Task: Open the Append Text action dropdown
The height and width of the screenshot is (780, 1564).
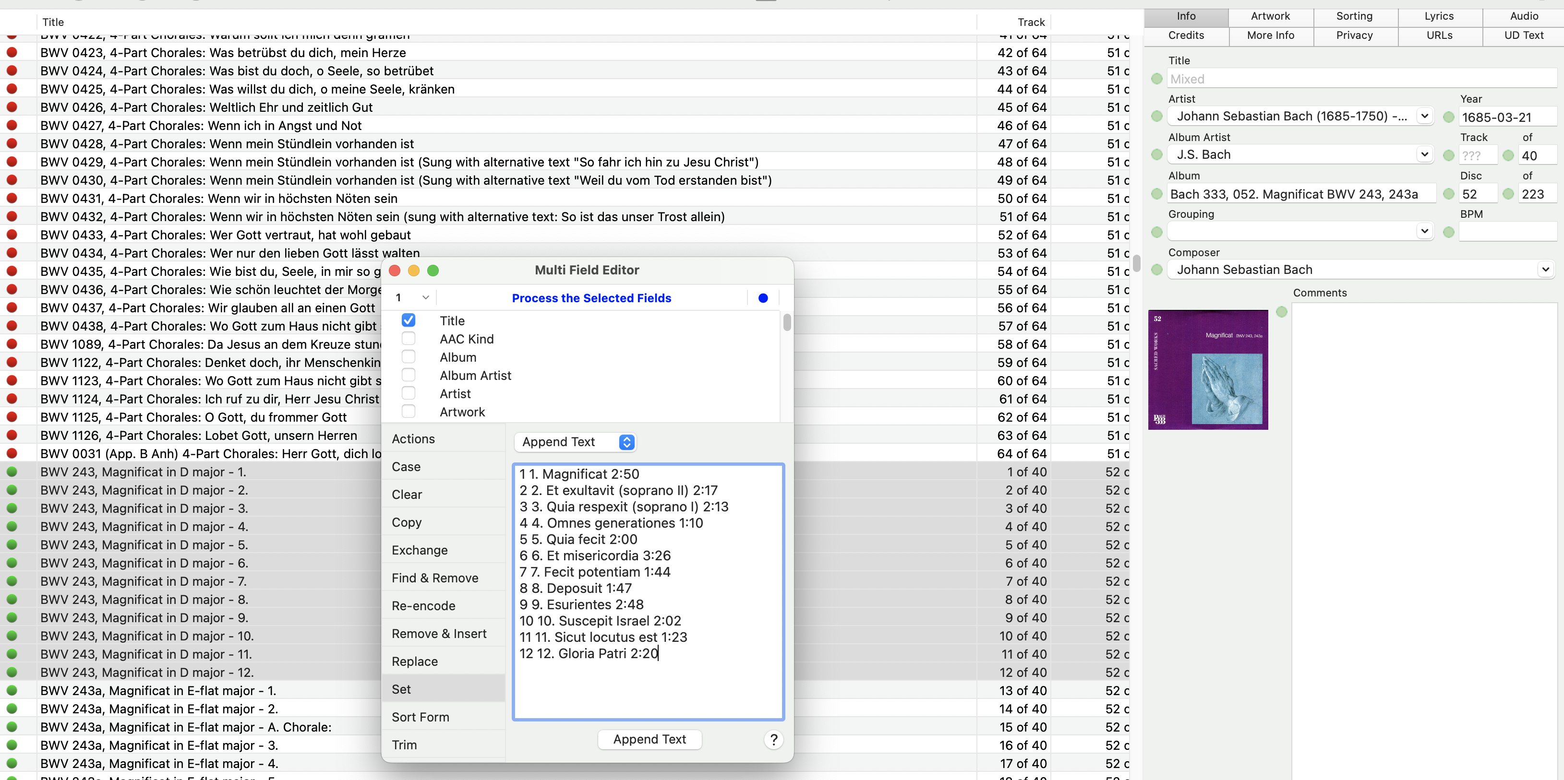Action: tap(574, 442)
